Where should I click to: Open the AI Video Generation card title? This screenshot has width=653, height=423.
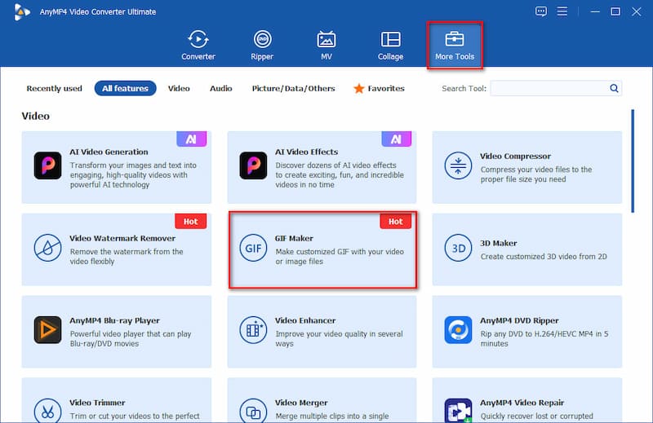coord(109,152)
